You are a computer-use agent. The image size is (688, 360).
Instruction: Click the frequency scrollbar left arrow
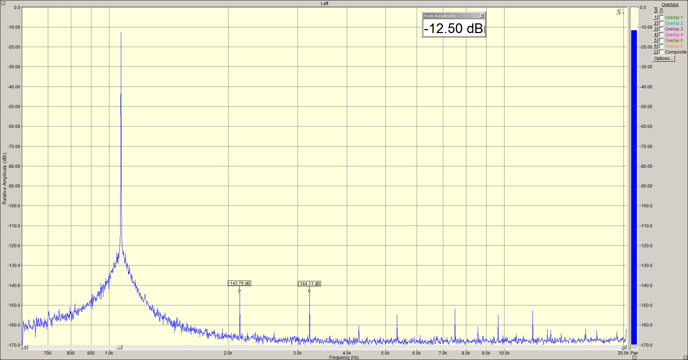click(x=25, y=347)
